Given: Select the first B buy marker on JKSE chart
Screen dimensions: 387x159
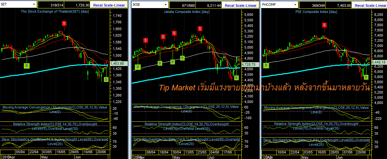Looking at the screenshot, I should click(x=137, y=67).
